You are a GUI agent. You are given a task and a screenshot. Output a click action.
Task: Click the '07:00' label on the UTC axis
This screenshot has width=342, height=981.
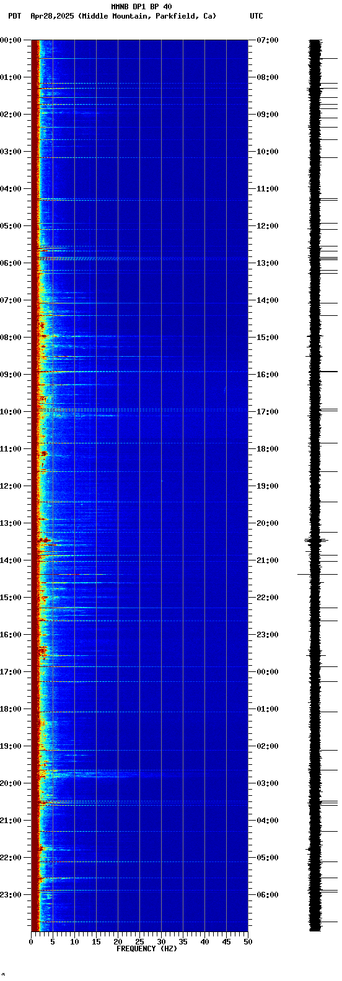(x=268, y=40)
